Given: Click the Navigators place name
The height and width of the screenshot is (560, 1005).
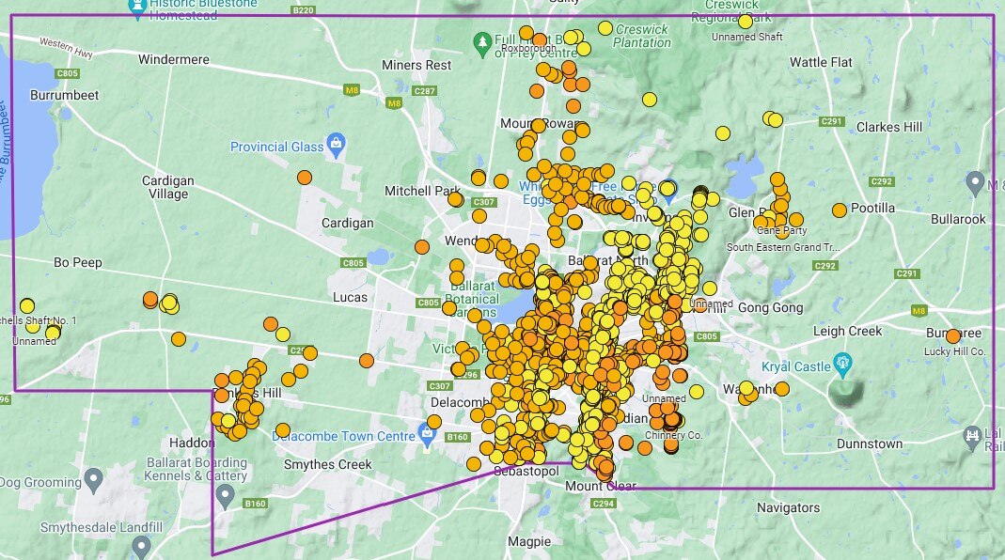Looking at the screenshot, I should coord(788,507).
